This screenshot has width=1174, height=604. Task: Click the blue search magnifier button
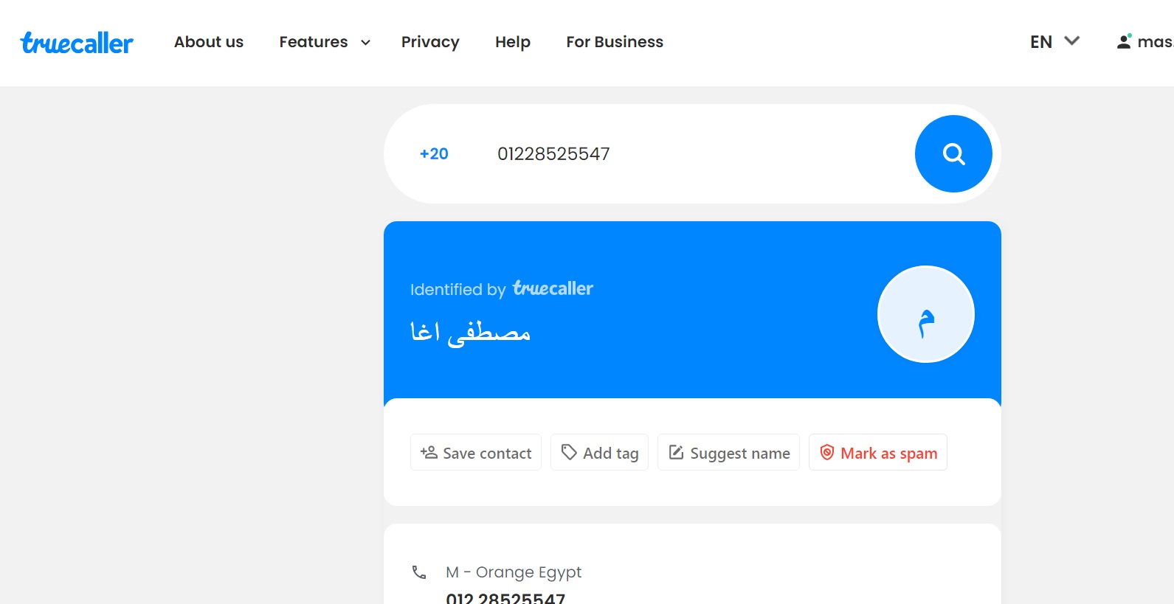pyautogui.click(x=953, y=153)
